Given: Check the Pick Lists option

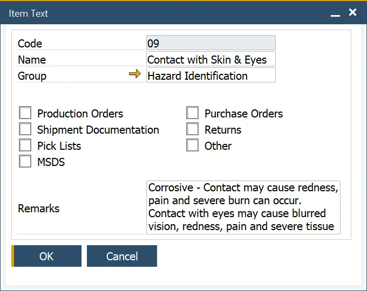Looking at the screenshot, I should pos(25,145).
